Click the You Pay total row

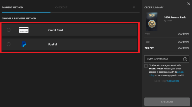coord(167,48)
